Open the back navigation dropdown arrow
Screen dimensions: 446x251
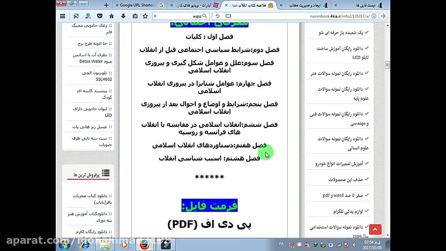pos(155,16)
